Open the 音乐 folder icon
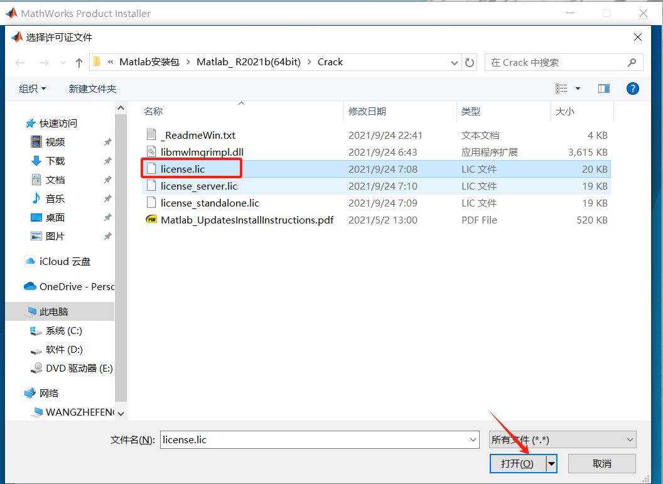 pos(36,198)
